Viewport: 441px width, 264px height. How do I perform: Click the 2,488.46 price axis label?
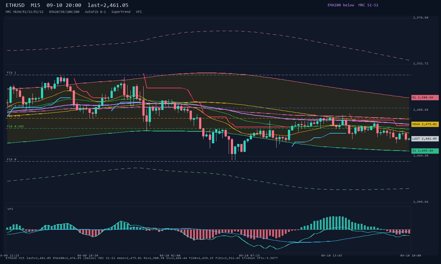pos(421,110)
